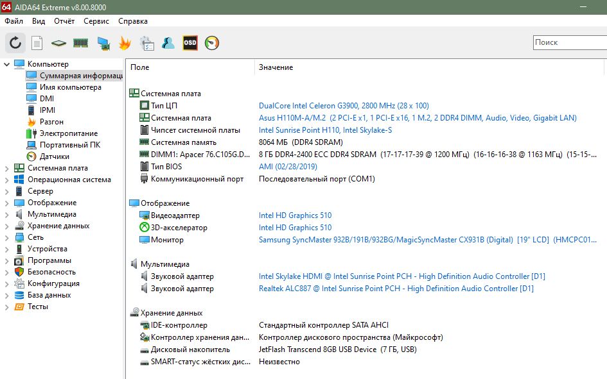
Task: Open the Asus H110M-A/M.2 motherboard link
Action: pyautogui.click(x=418, y=118)
